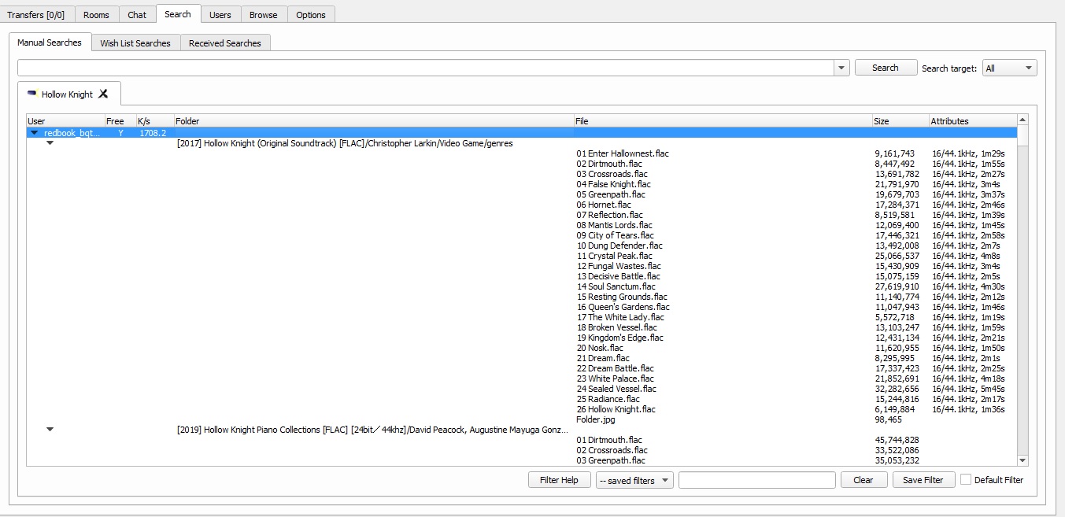Sort results by K/s column header
Image resolution: width=1065 pixels, height=517 pixels.
[154, 121]
